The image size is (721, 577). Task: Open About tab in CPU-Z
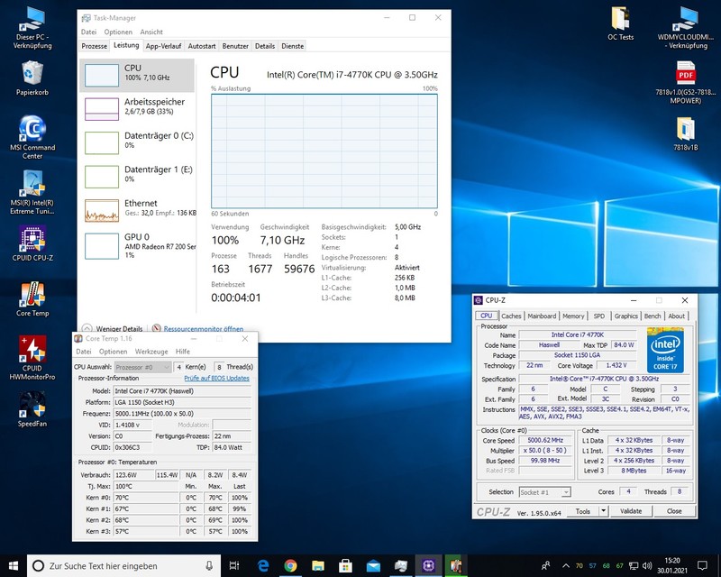(676, 316)
